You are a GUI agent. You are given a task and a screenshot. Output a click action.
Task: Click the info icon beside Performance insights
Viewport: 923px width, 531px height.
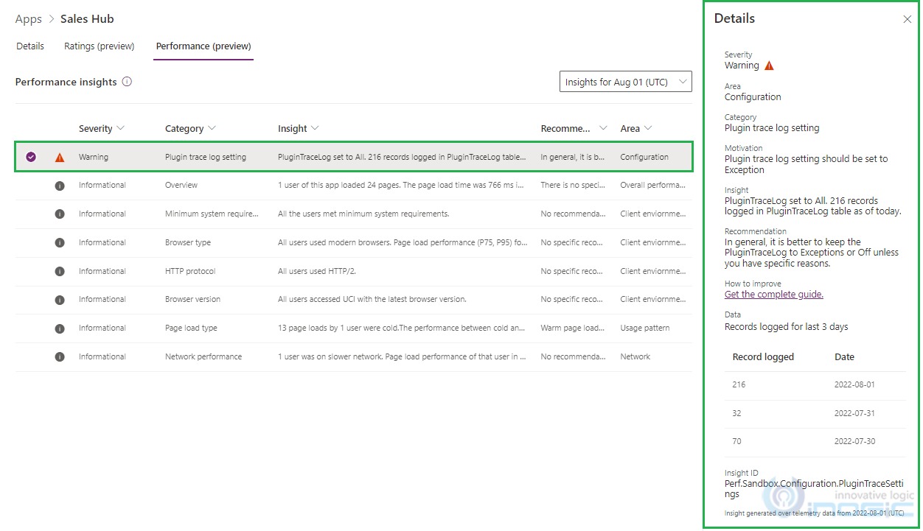[127, 82]
